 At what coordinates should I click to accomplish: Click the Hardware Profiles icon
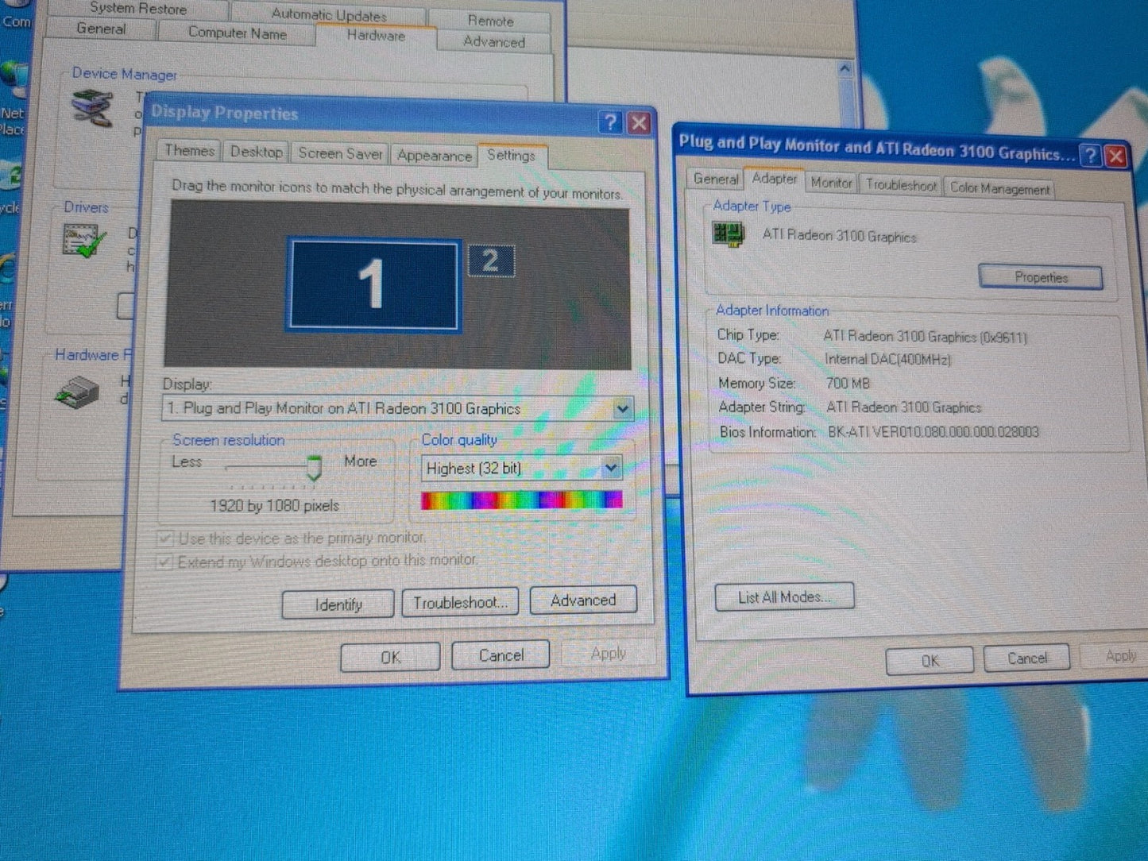pos(77,391)
